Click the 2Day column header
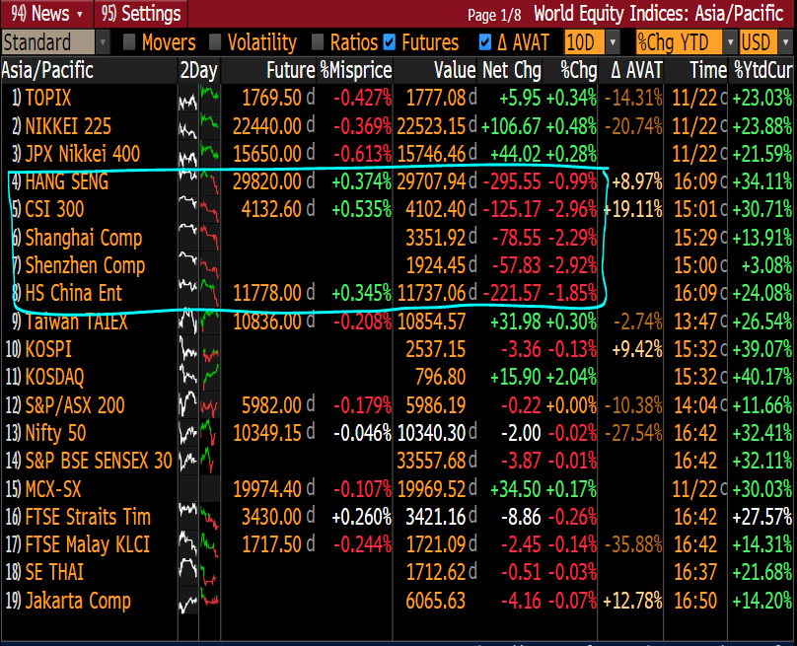797x646 pixels. point(198,70)
